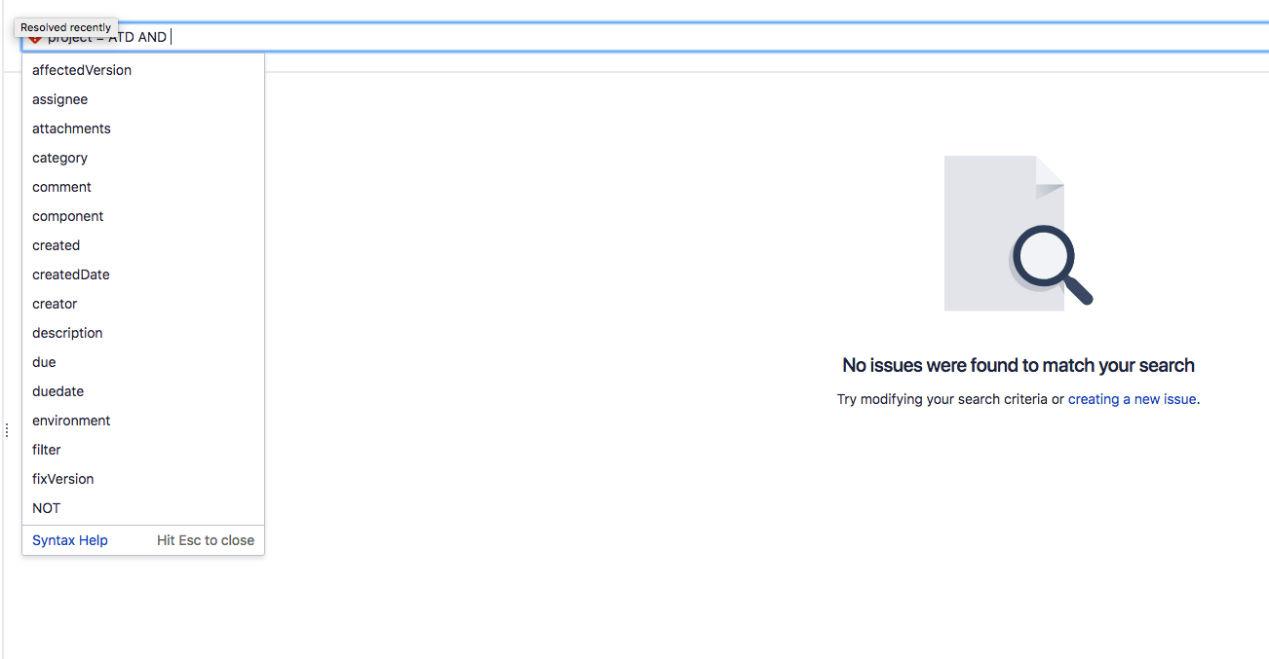The width and height of the screenshot is (1269, 659).
Task: Select the component field suggestion
Action: click(143, 216)
